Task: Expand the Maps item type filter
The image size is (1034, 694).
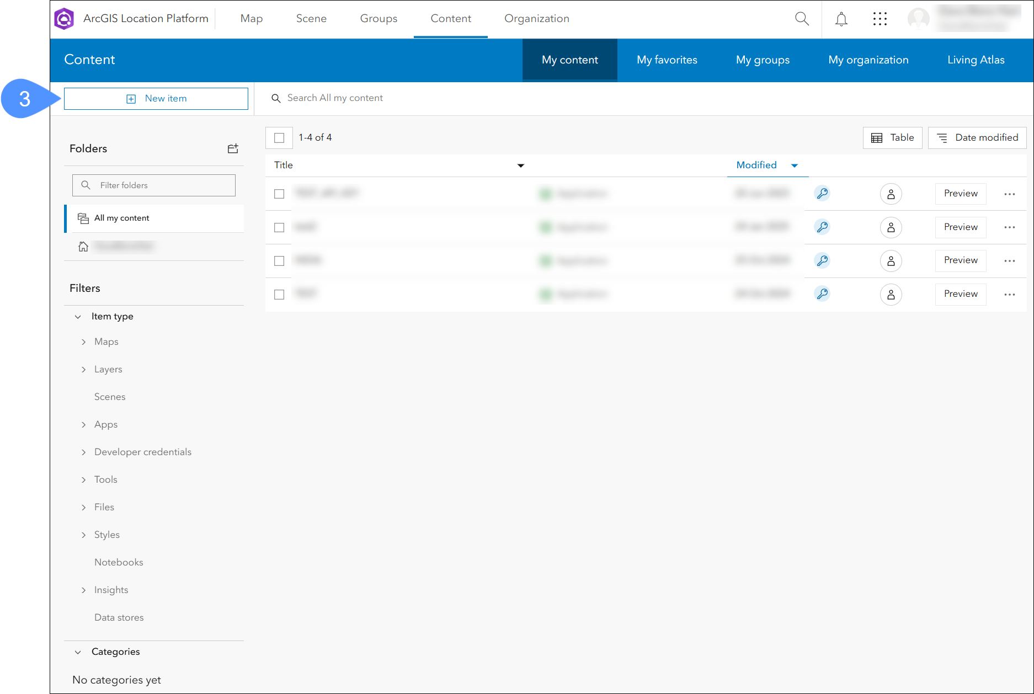Action: [x=84, y=342]
